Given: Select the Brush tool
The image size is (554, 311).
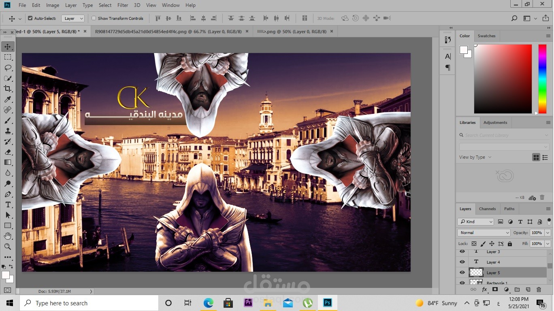Looking at the screenshot, I should point(8,120).
